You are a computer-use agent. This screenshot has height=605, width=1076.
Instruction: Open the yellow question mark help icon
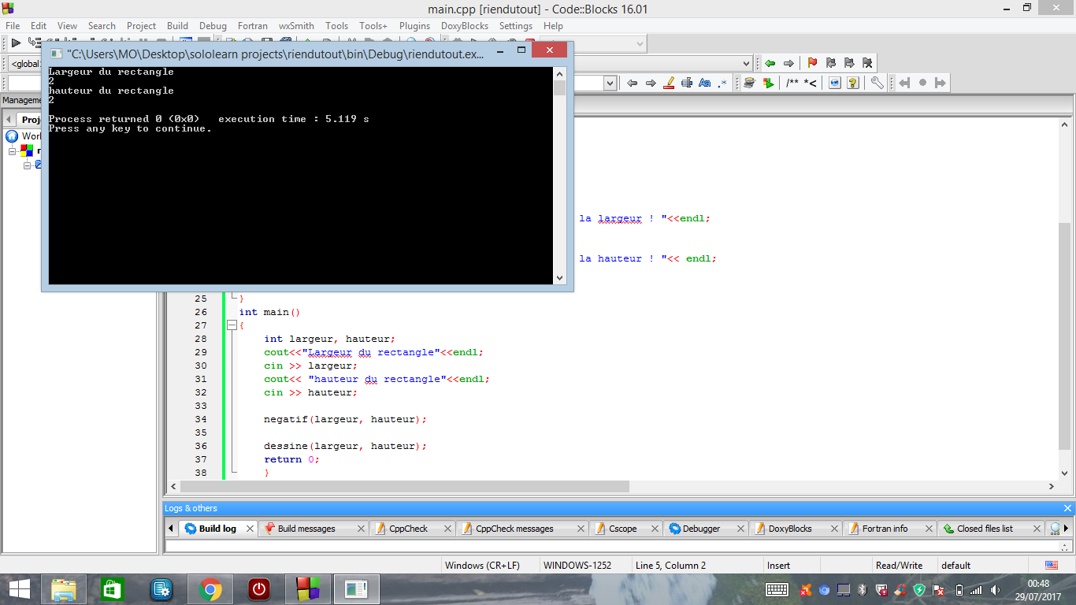(852, 83)
